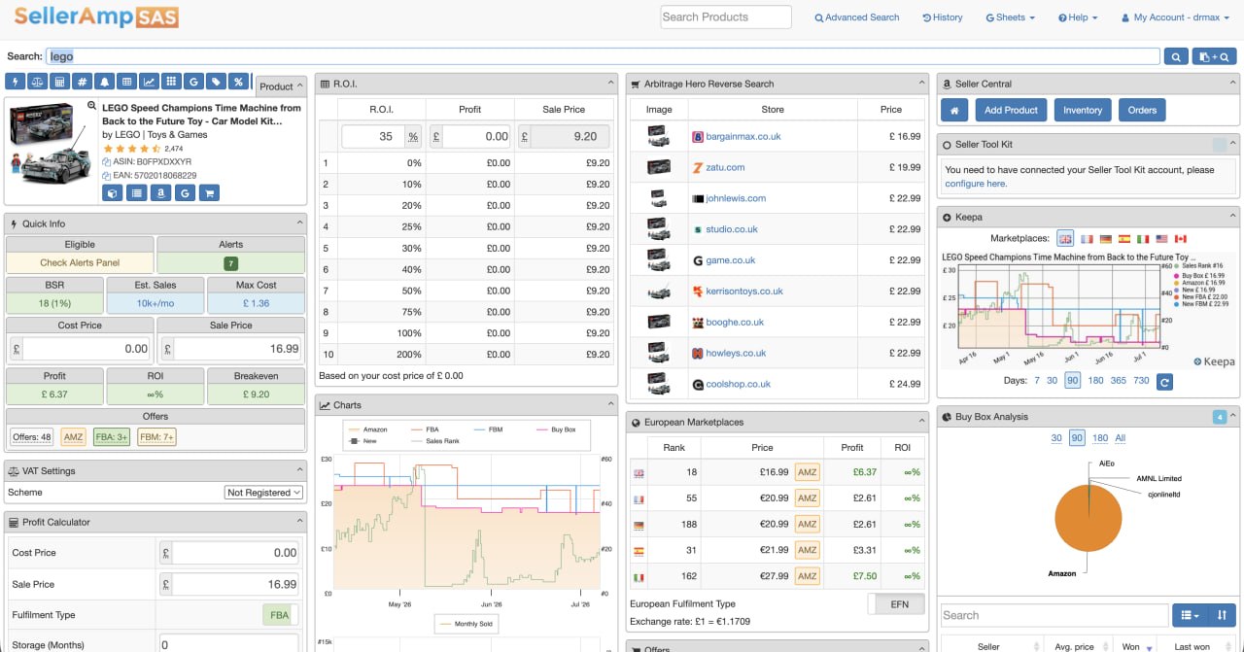Click the shopping cart icon under product
Screen dimensions: 1244x652
click(209, 192)
